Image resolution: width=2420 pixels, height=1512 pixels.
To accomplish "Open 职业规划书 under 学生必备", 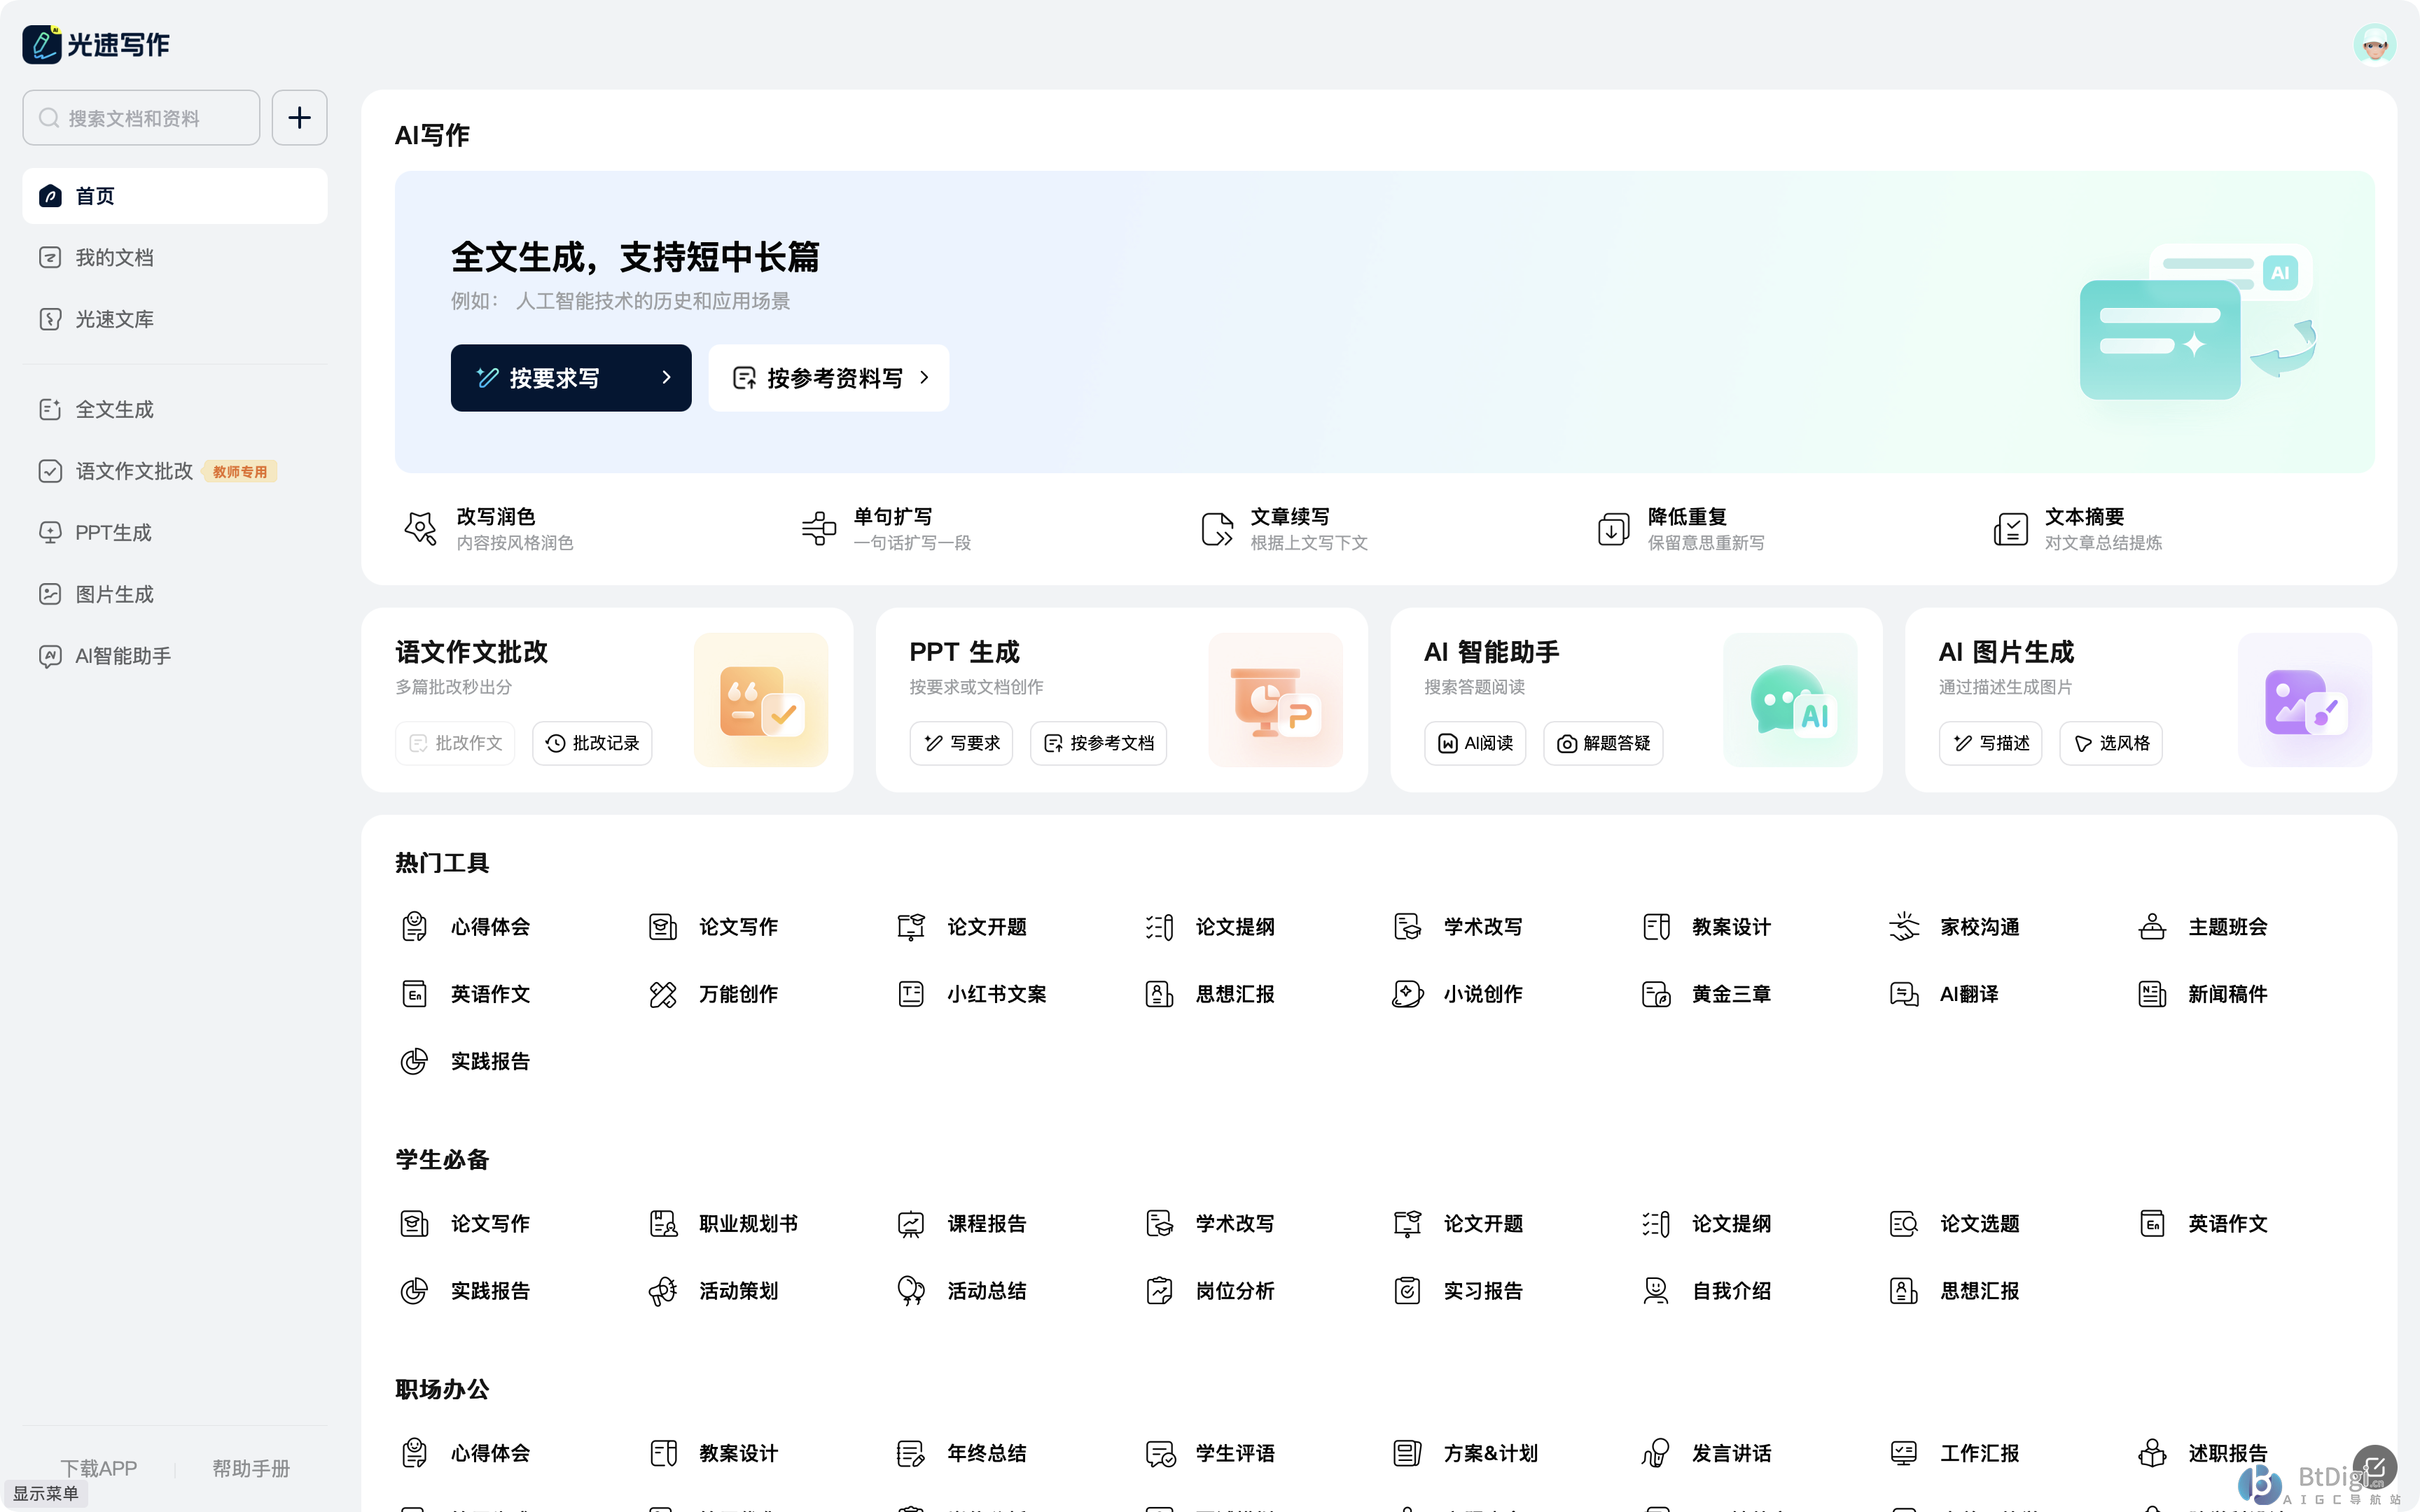I will click(724, 1224).
